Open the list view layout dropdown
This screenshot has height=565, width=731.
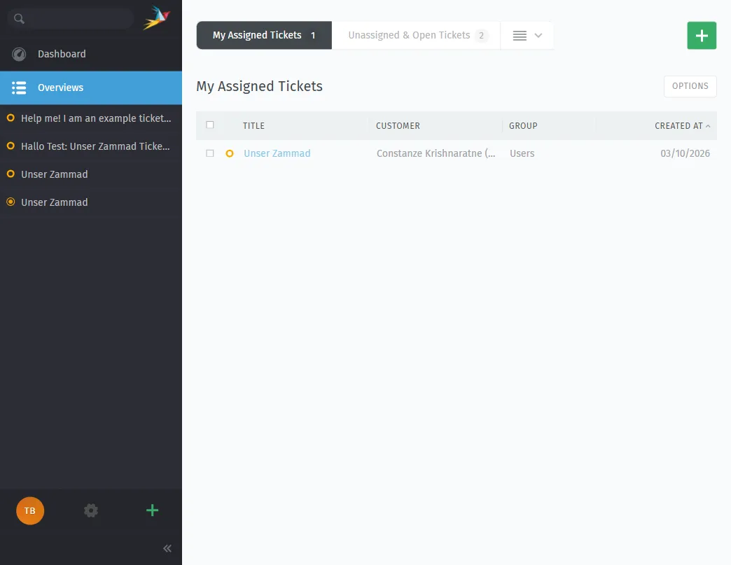point(527,35)
